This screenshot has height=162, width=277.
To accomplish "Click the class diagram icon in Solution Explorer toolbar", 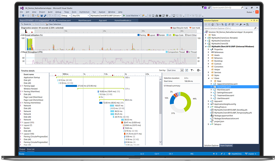I will click(x=247, y=25).
